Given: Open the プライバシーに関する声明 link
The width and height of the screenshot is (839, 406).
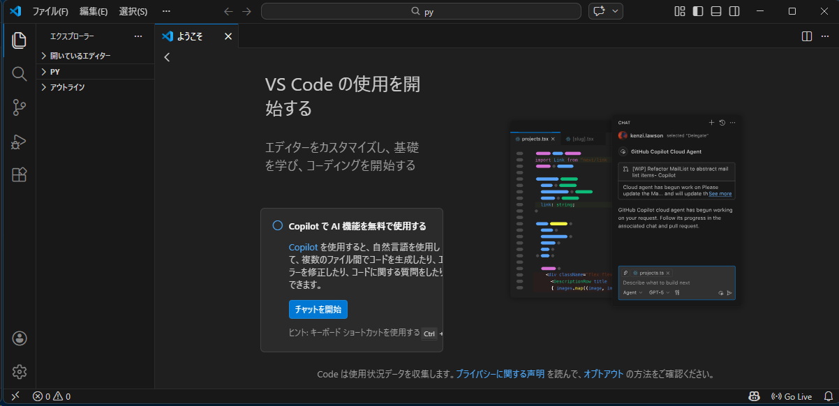Looking at the screenshot, I should pyautogui.click(x=500, y=374).
